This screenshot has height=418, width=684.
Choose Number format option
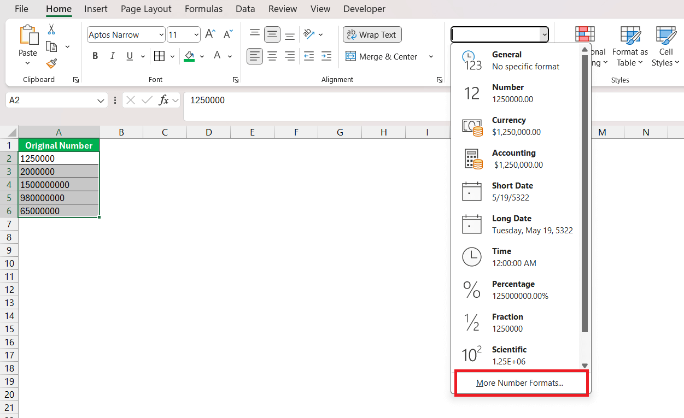click(515, 93)
